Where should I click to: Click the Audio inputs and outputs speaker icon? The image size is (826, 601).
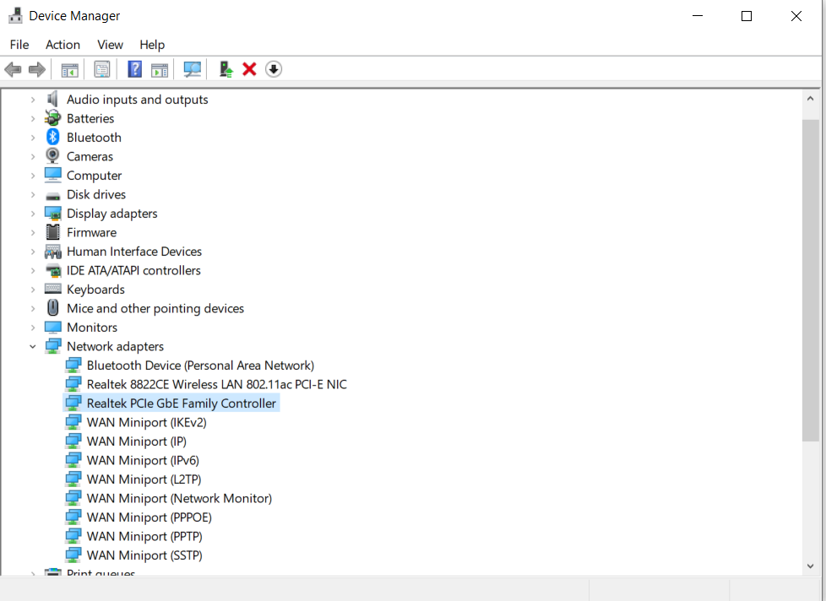click(52, 99)
